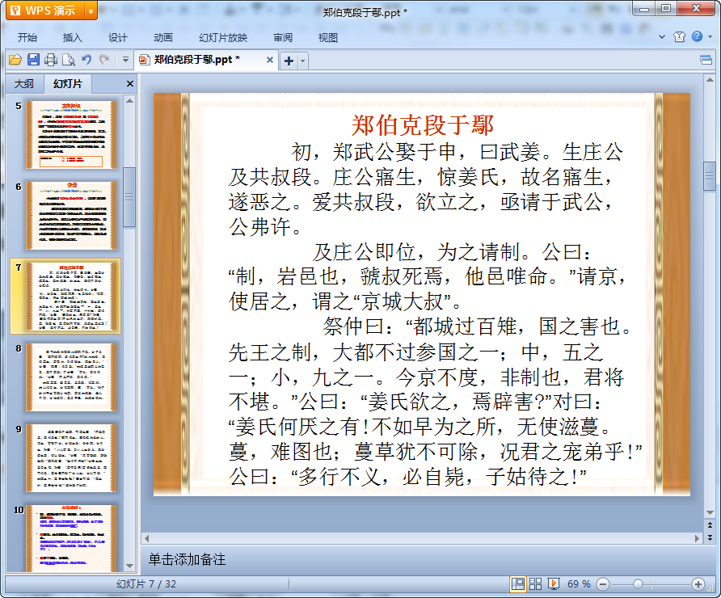Click 单击添加备注 notes field
This screenshot has width=721, height=598.
pos(187,559)
